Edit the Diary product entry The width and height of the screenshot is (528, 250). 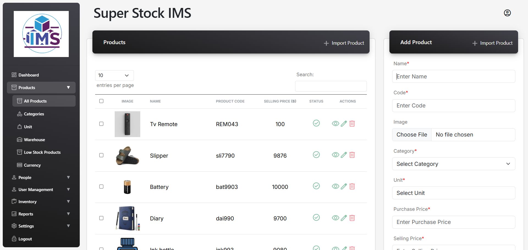click(344, 218)
